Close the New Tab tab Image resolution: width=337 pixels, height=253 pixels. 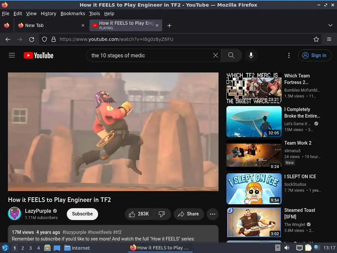(x=83, y=25)
